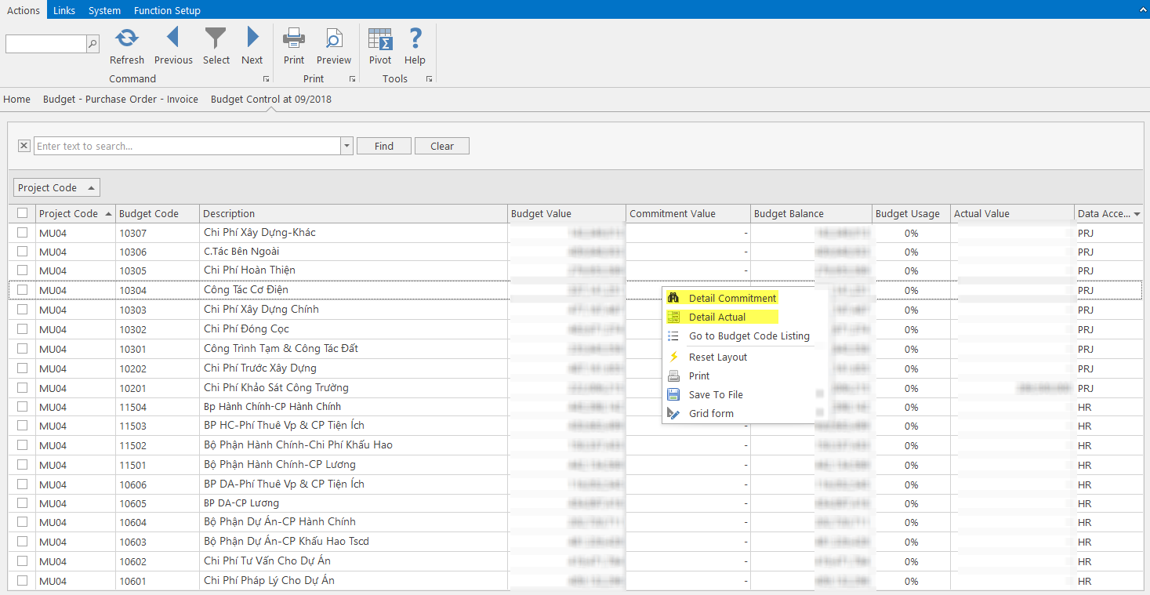1150x595 pixels.
Task: Open Data Access column filter arrow
Action: (x=1137, y=214)
